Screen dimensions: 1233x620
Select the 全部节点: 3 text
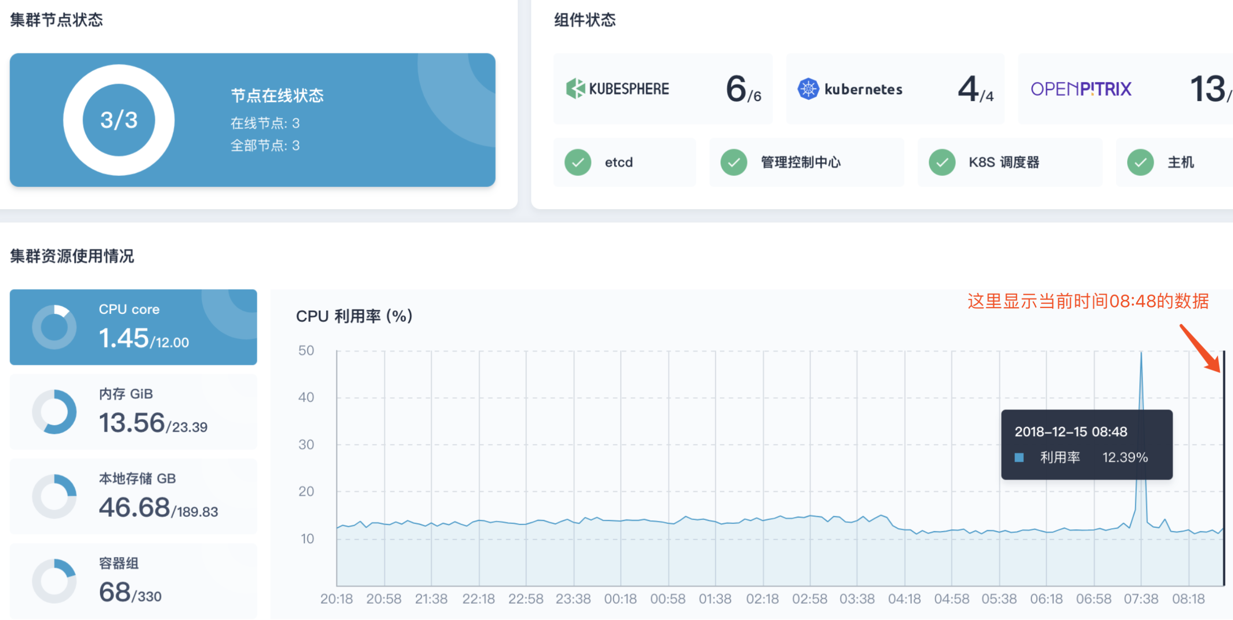pos(265,146)
